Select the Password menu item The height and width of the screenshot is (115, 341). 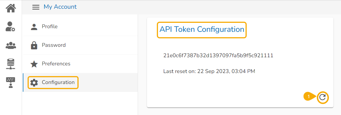pyautogui.click(x=80, y=45)
